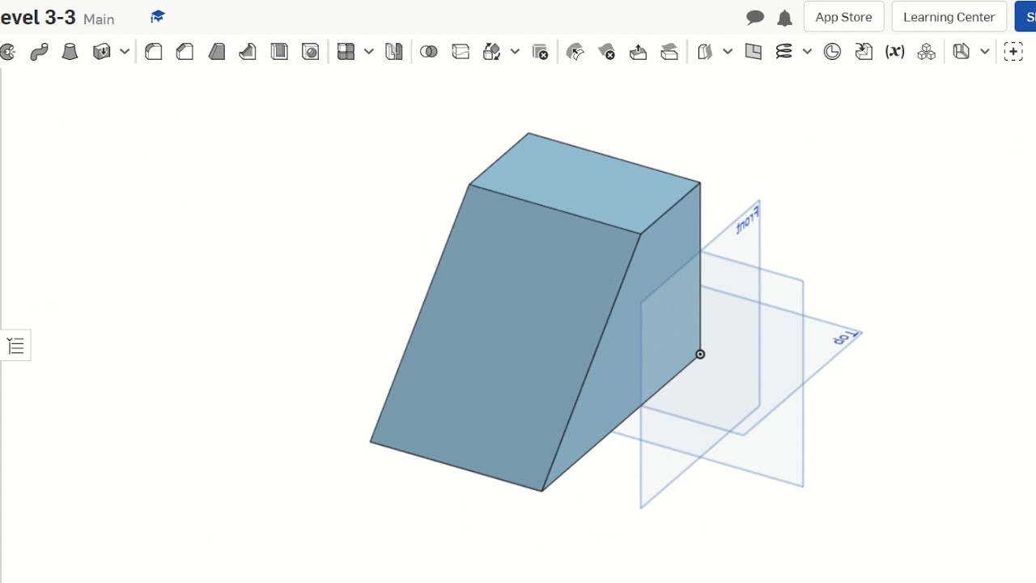This screenshot has height=583, width=1036.
Task: Open the Shell tool
Action: [x=279, y=52]
